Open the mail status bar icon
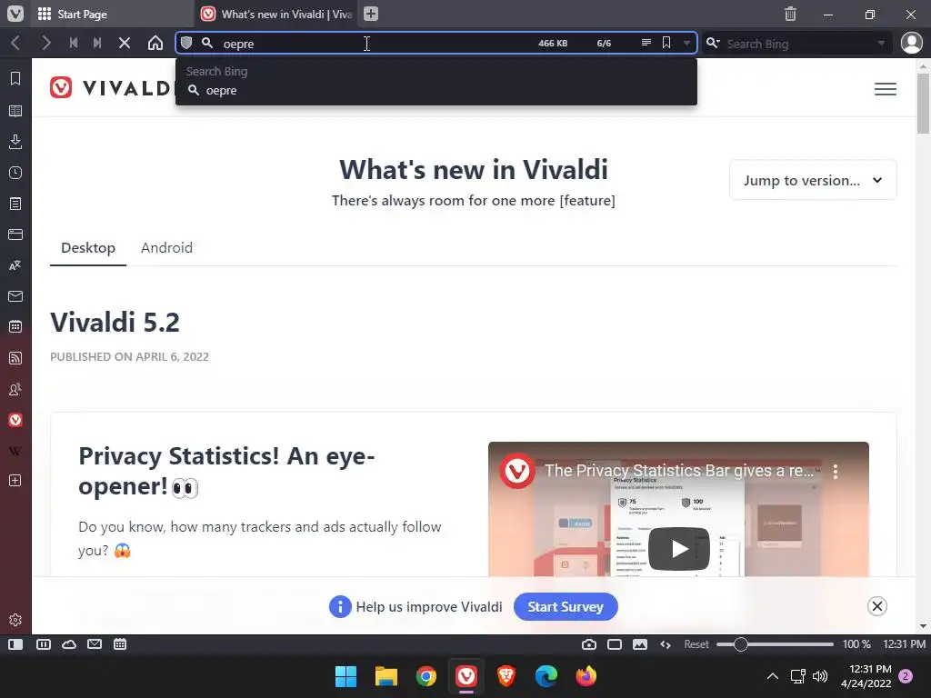The width and height of the screenshot is (931, 698). [x=95, y=644]
